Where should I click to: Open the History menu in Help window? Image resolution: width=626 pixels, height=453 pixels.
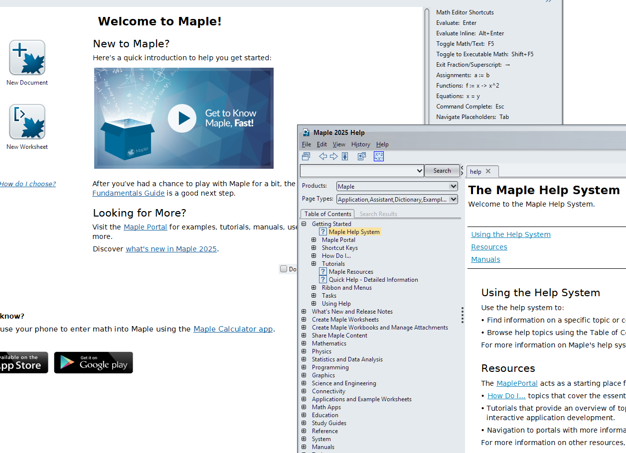(x=361, y=144)
